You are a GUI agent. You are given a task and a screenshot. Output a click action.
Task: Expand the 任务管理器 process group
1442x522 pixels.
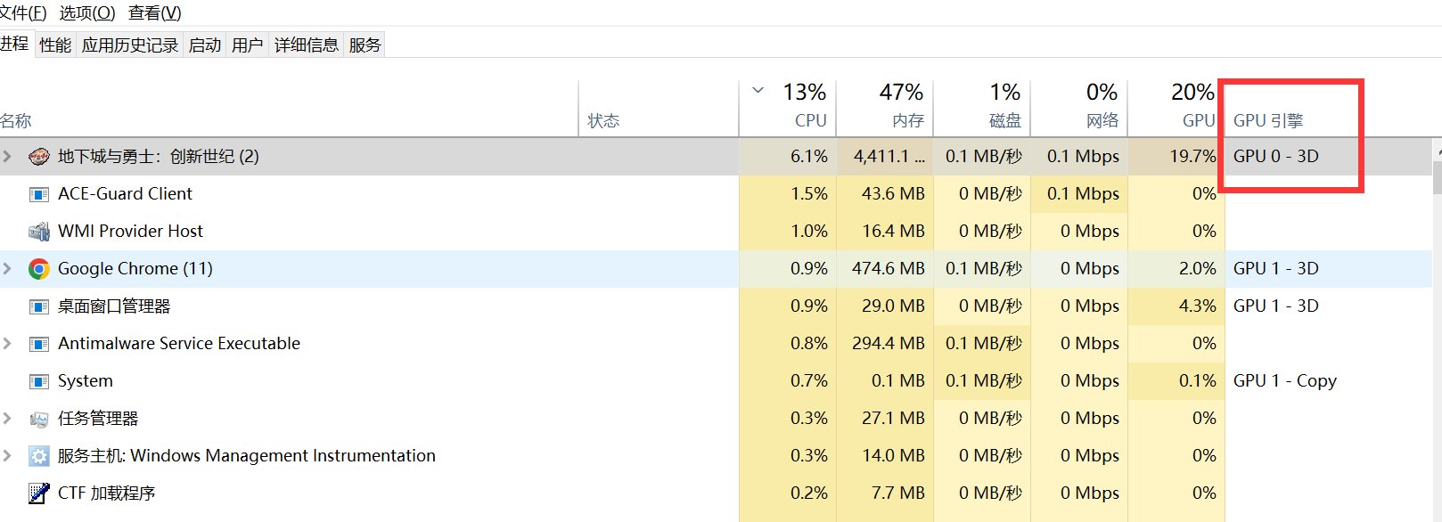coord(8,419)
